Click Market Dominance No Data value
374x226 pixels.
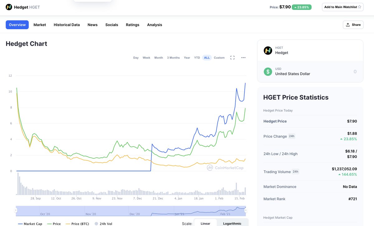(350, 187)
